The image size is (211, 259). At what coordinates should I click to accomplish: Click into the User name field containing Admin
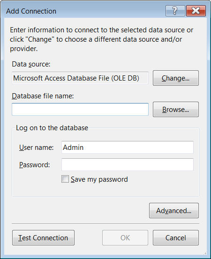128,147
